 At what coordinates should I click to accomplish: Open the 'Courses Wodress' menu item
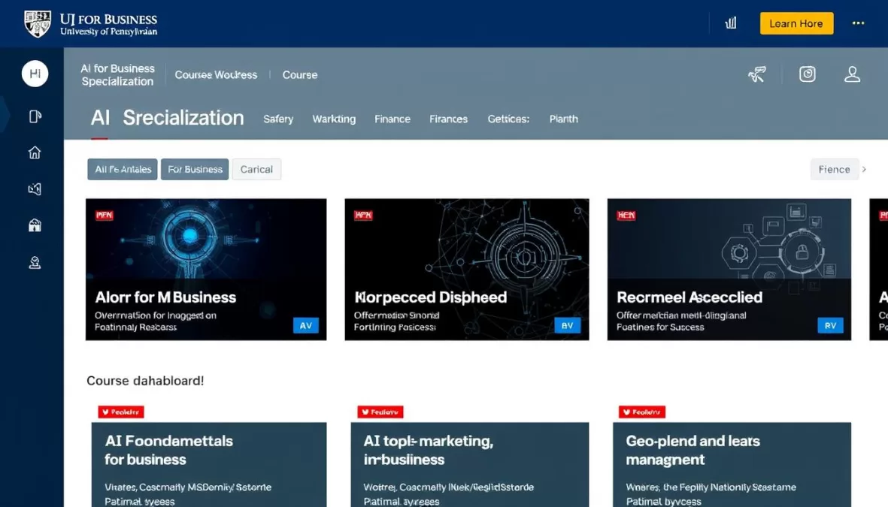tap(217, 74)
